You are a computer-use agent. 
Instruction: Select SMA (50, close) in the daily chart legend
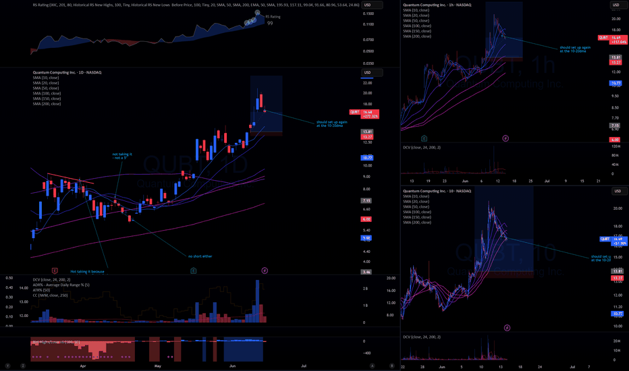(46, 88)
